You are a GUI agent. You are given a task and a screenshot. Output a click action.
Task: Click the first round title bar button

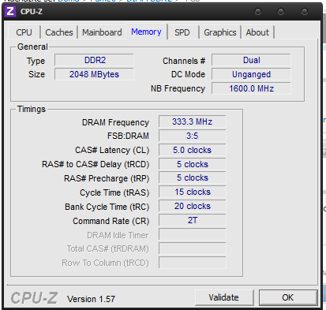pos(258,12)
